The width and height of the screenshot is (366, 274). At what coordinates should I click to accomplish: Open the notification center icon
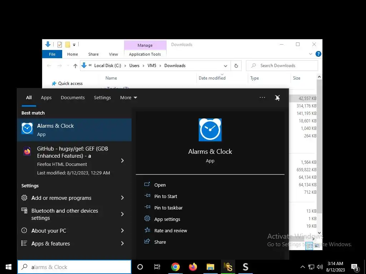[355, 267]
